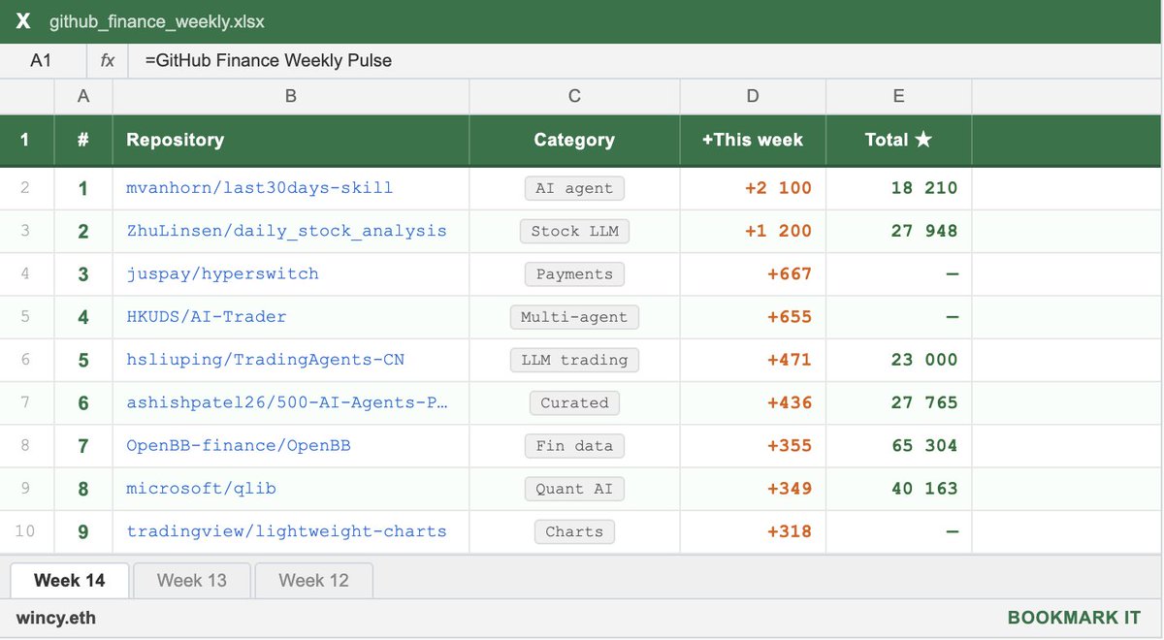The image size is (1164, 640).
Task: Select the 27 948 total stars cell
Action: point(899,231)
